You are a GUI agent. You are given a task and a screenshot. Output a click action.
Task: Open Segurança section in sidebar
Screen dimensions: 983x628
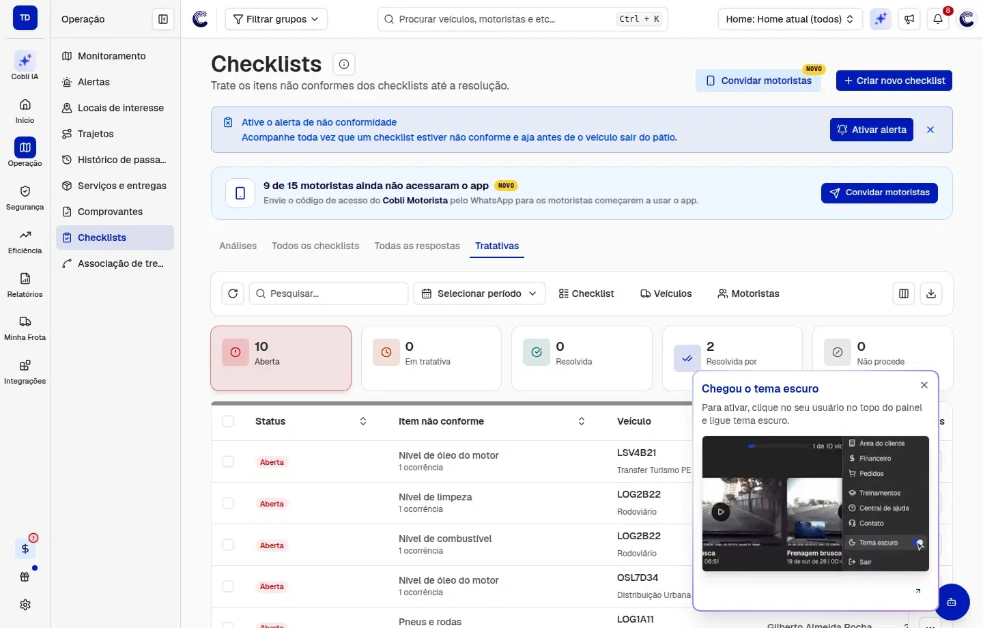(x=25, y=197)
